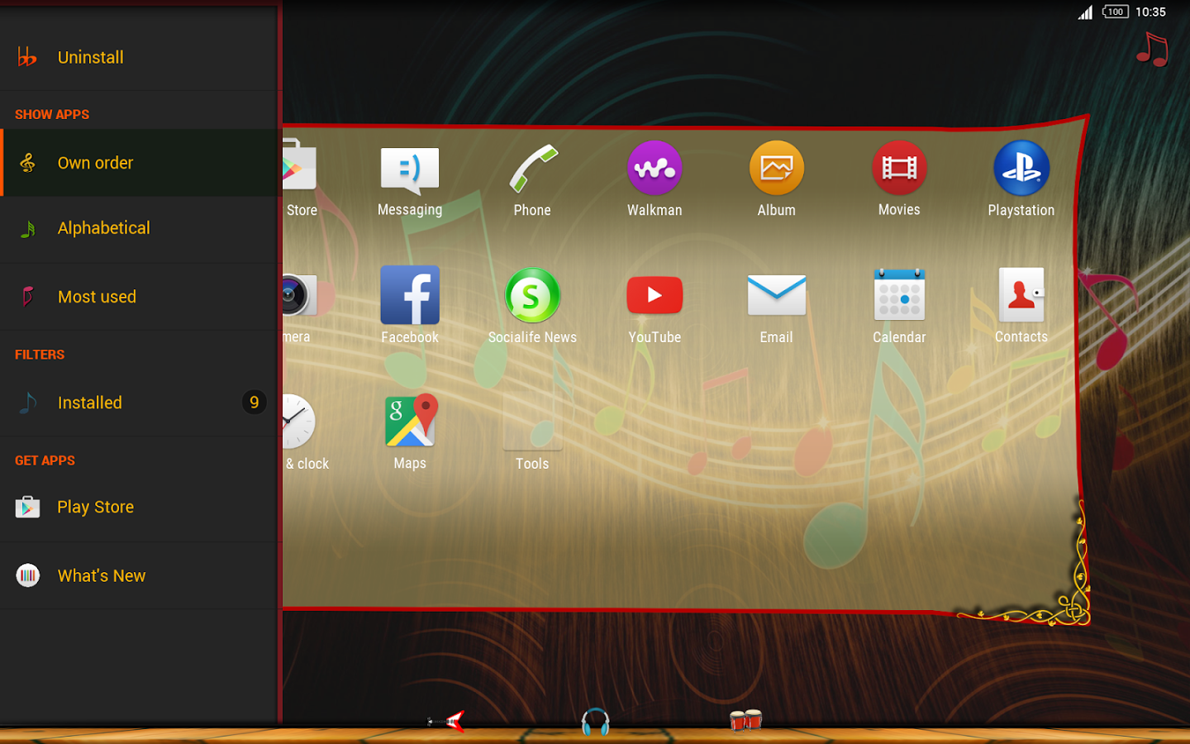Open the Tools folder
The width and height of the screenshot is (1190, 744).
[x=532, y=432]
